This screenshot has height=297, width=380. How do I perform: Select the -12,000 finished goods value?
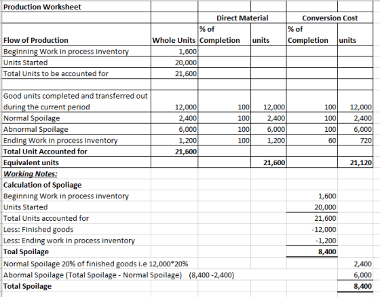point(324,229)
